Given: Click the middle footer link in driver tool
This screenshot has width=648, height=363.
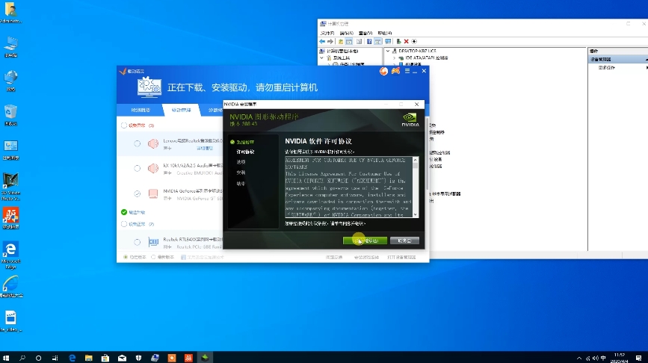Looking at the screenshot, I should [x=366, y=257].
